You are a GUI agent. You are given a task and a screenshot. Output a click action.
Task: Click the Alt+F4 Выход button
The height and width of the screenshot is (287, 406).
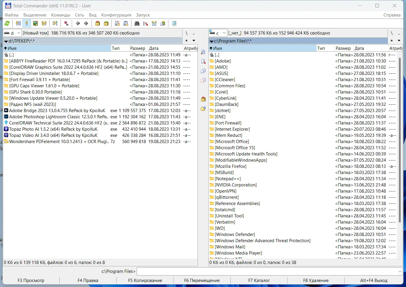click(x=374, y=281)
